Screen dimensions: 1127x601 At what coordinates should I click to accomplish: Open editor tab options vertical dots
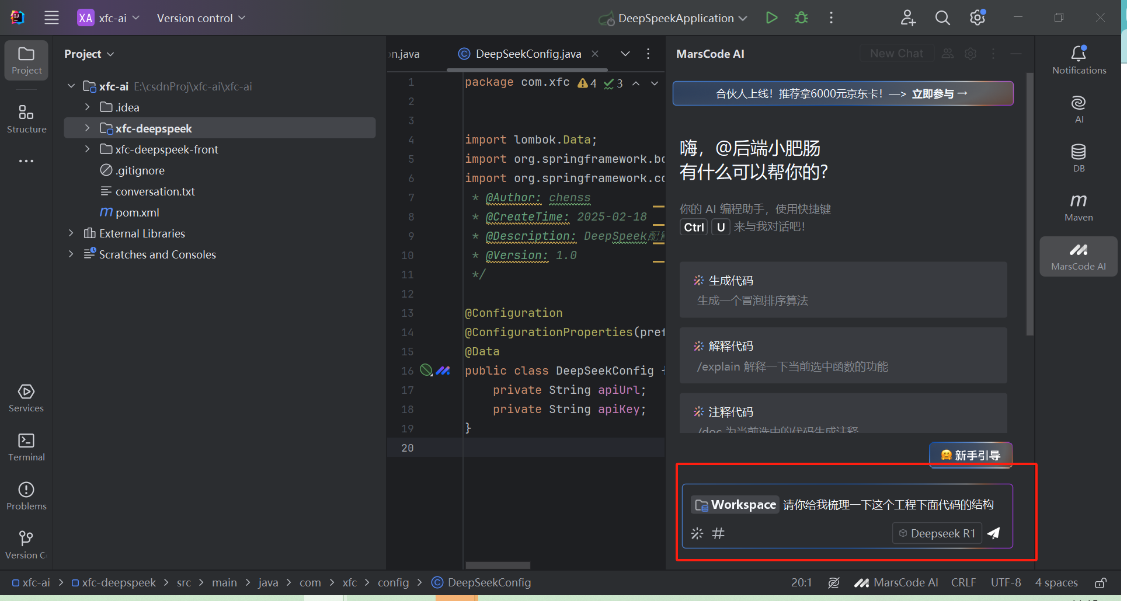click(x=648, y=54)
